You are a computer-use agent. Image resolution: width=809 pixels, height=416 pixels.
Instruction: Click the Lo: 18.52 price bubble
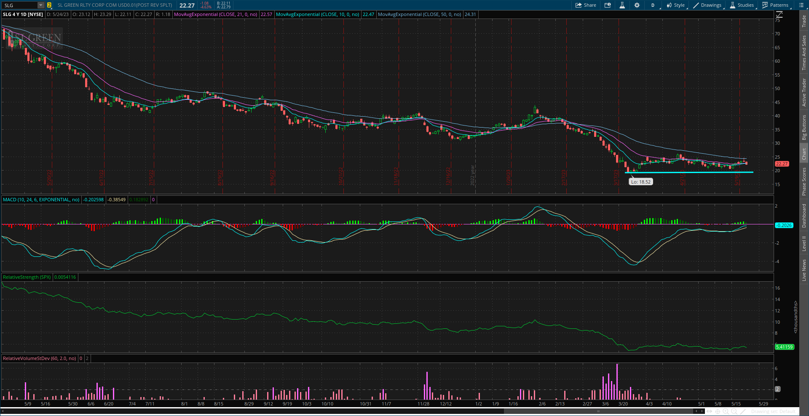tap(641, 182)
